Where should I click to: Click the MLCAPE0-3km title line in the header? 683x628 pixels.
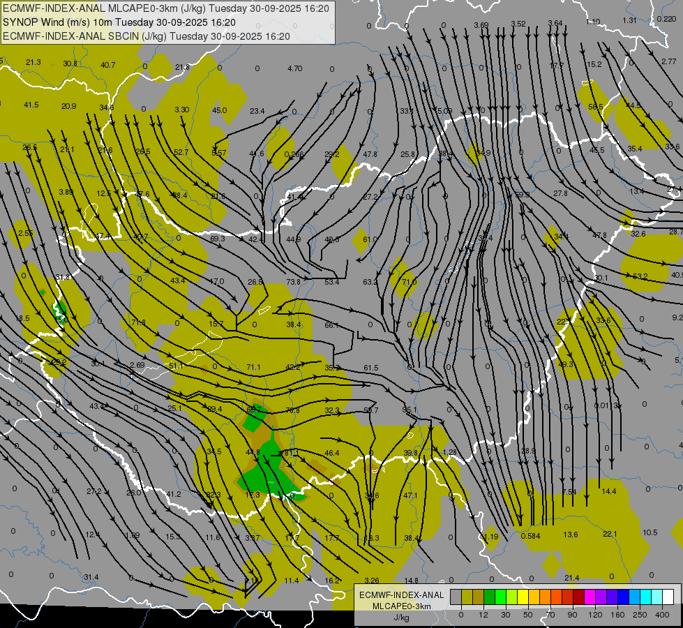166,8
